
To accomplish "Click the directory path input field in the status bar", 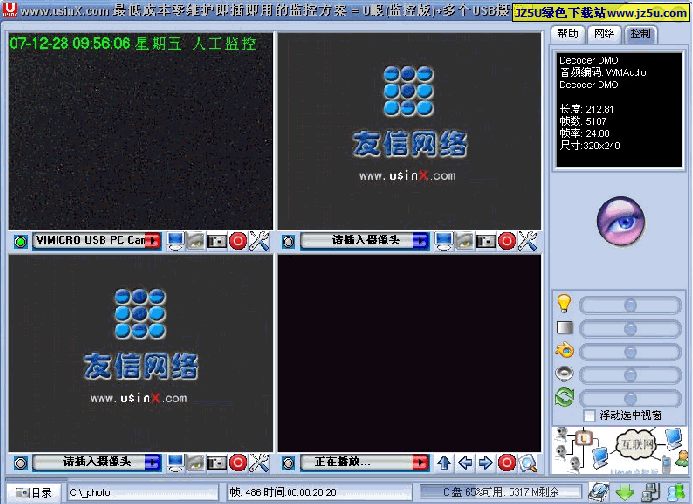I will click(143, 492).
